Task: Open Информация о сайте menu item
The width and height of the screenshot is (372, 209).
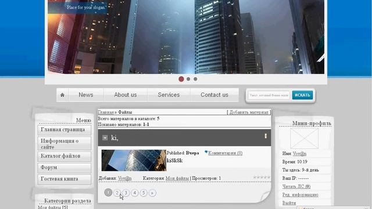Action: (x=65, y=143)
